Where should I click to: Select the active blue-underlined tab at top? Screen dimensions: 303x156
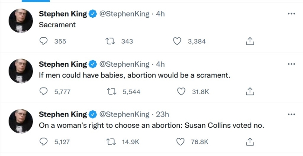(36, 1)
